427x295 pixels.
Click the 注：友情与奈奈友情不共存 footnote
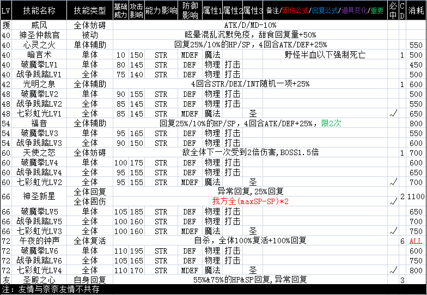click(x=51, y=290)
